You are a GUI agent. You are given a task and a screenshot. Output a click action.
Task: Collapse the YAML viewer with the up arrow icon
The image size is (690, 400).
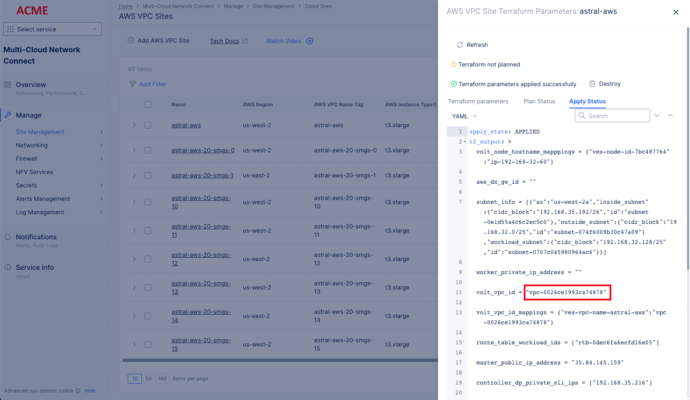[670, 115]
